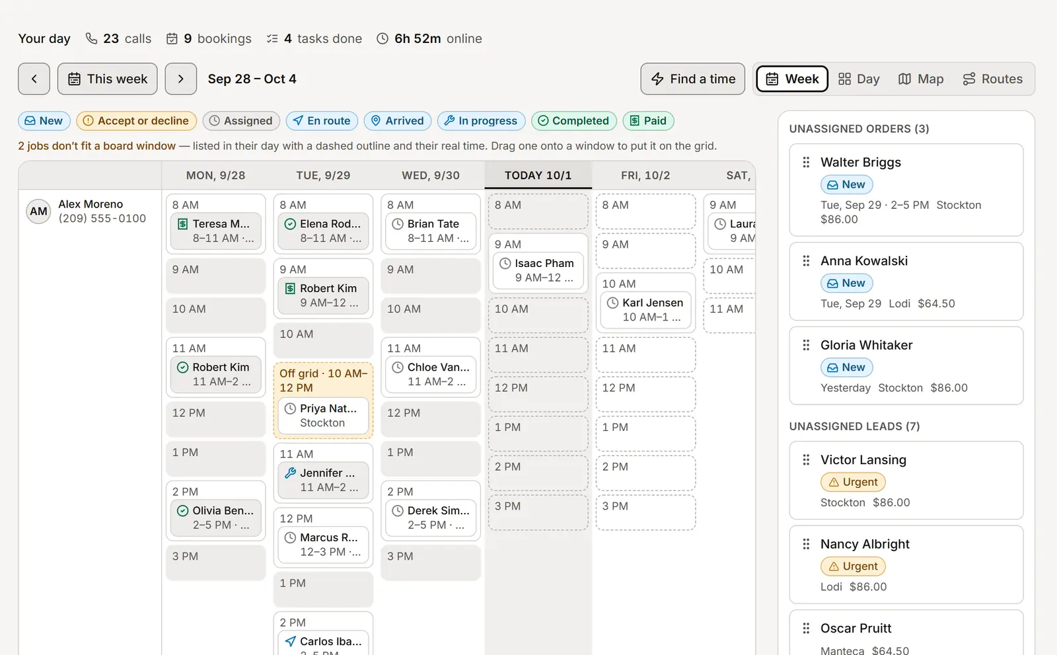Toggle the Assigned status filter chip
This screenshot has height=655, width=1057.
point(241,121)
